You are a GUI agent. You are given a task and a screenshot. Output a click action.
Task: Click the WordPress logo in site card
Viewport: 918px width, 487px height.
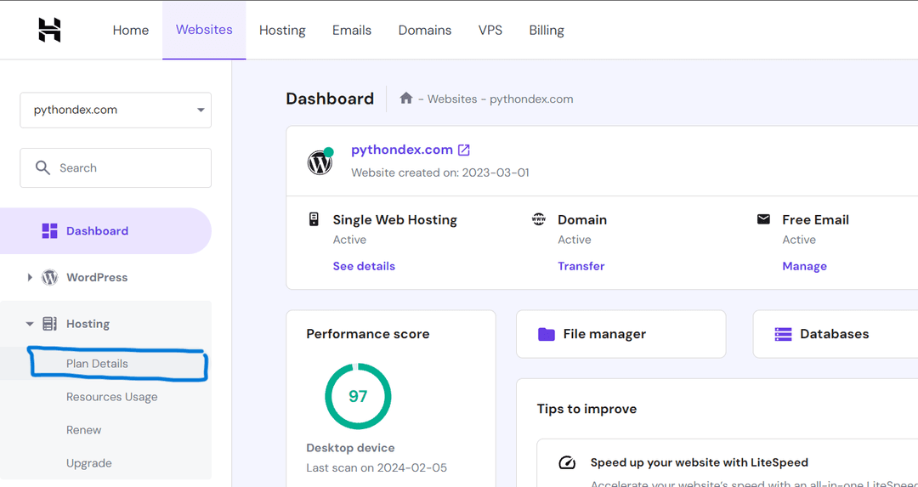point(320,161)
